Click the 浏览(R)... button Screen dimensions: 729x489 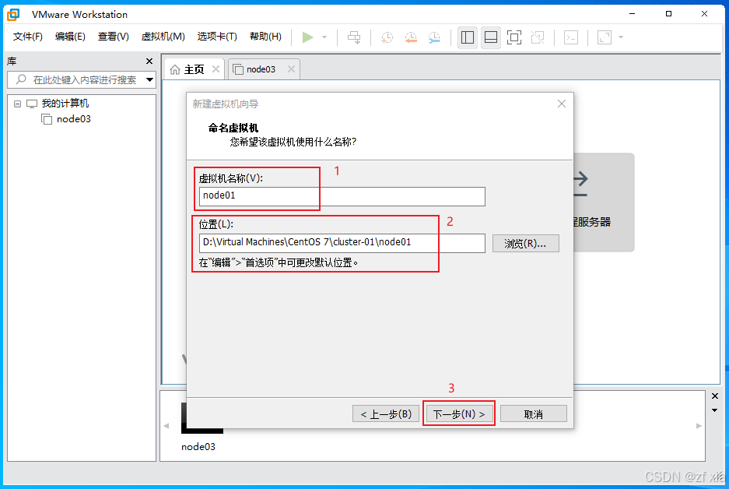point(525,244)
